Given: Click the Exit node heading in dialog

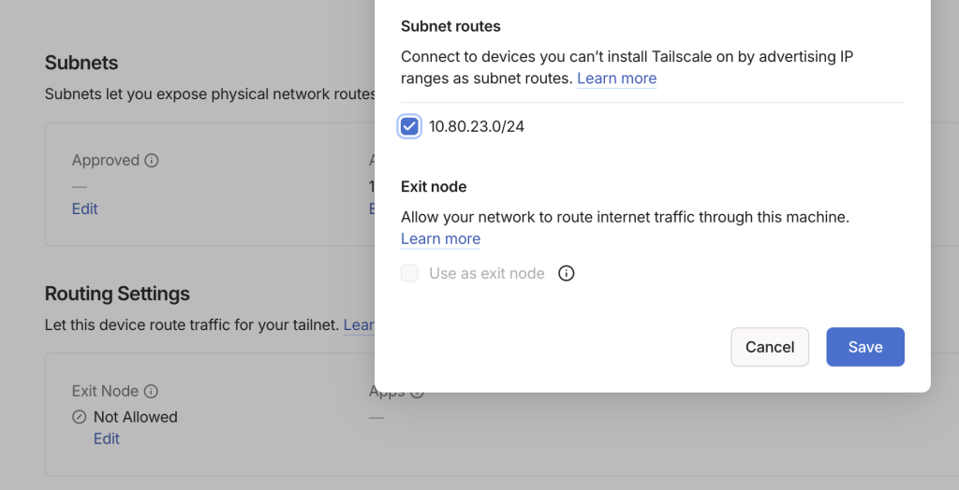Looking at the screenshot, I should pyautogui.click(x=434, y=187).
